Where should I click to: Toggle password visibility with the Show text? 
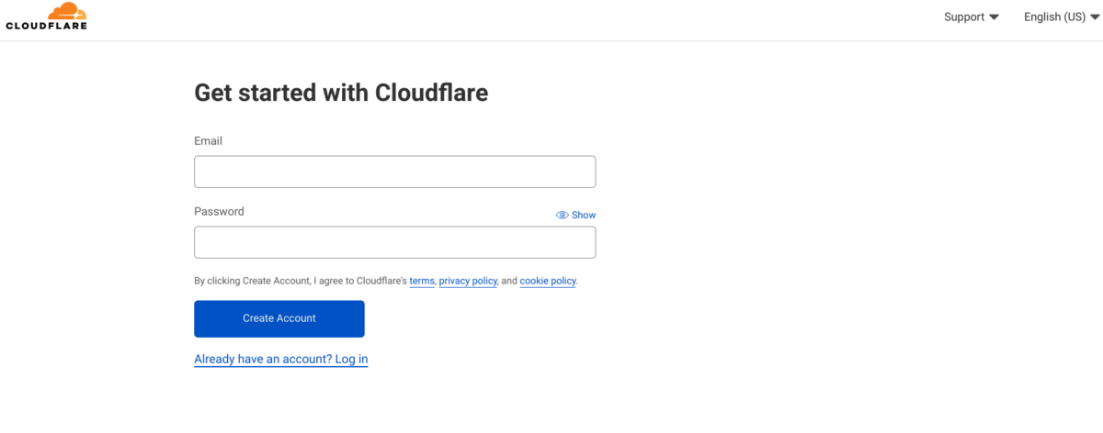584,215
